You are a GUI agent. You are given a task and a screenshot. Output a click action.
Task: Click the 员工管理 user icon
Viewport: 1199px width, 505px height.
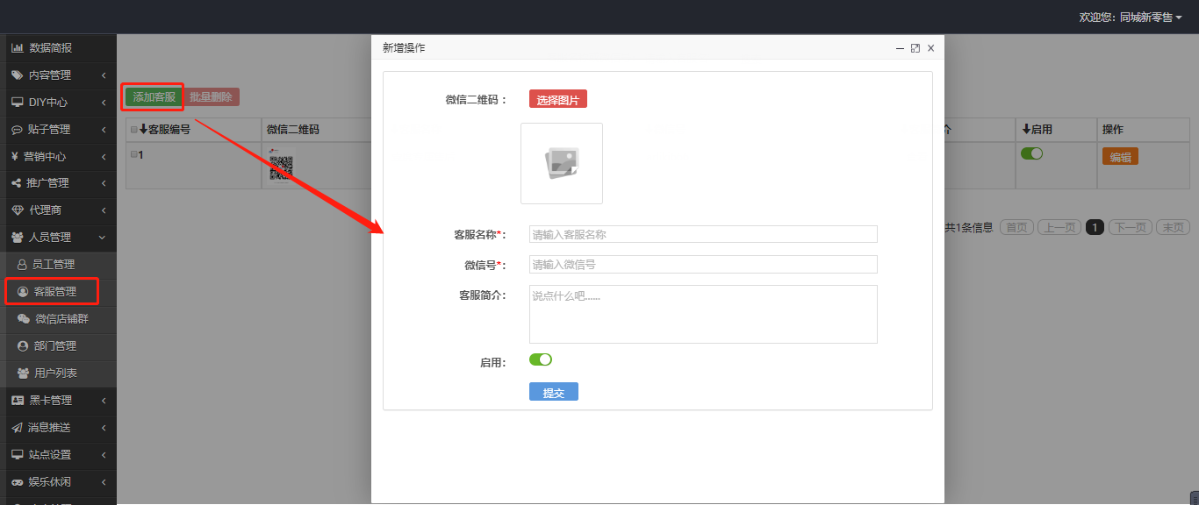click(x=23, y=265)
